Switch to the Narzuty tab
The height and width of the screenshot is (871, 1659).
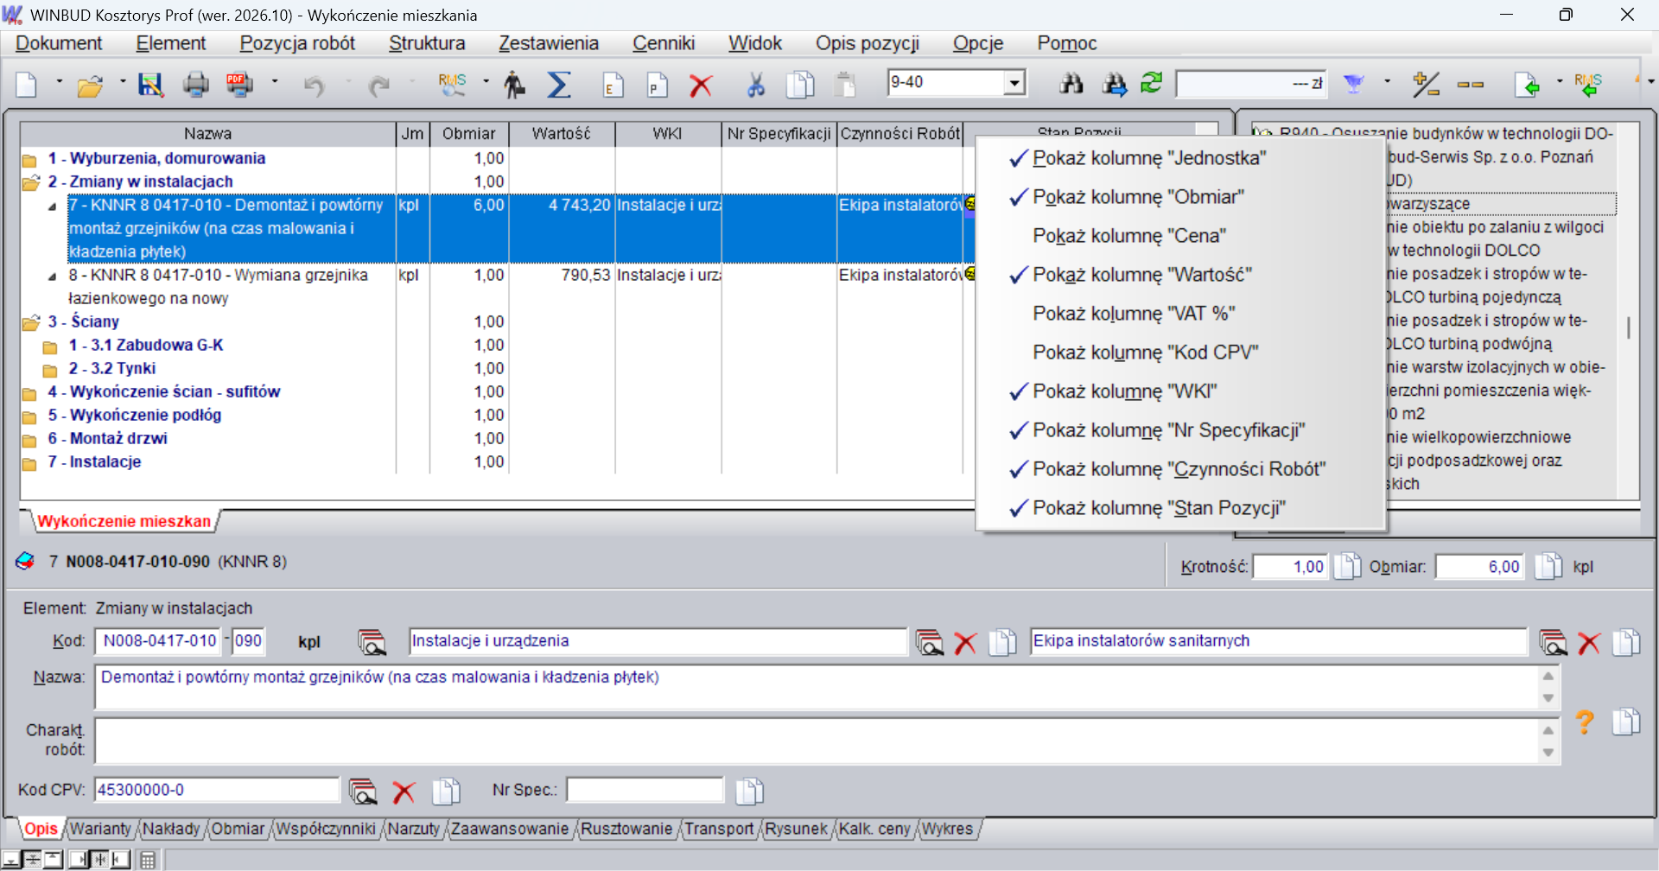click(414, 829)
